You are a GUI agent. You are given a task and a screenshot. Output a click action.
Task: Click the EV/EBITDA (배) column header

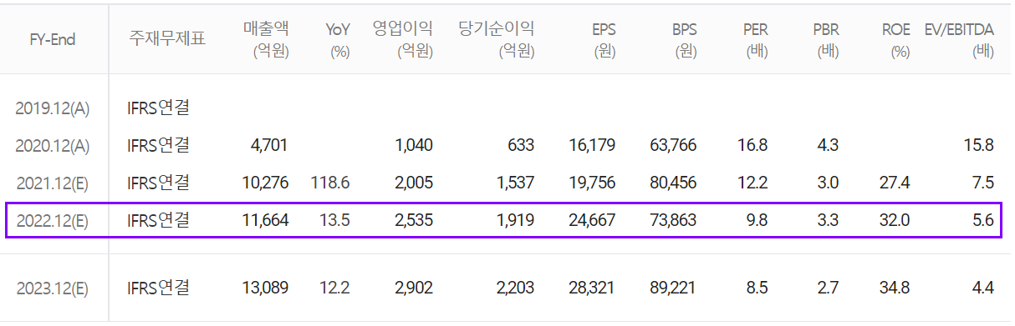click(959, 39)
